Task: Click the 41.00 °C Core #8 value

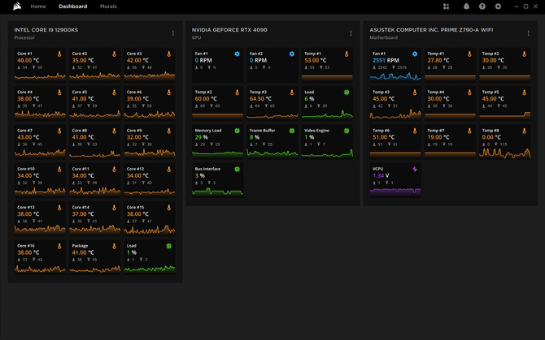Action: (83, 137)
